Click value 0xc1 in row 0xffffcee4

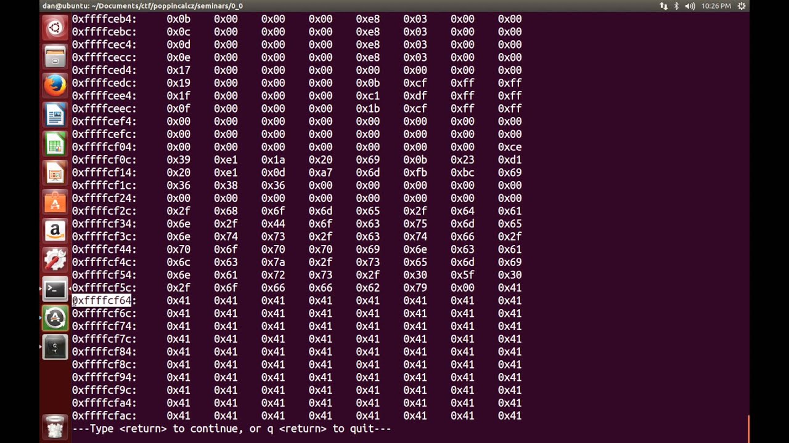(367, 96)
